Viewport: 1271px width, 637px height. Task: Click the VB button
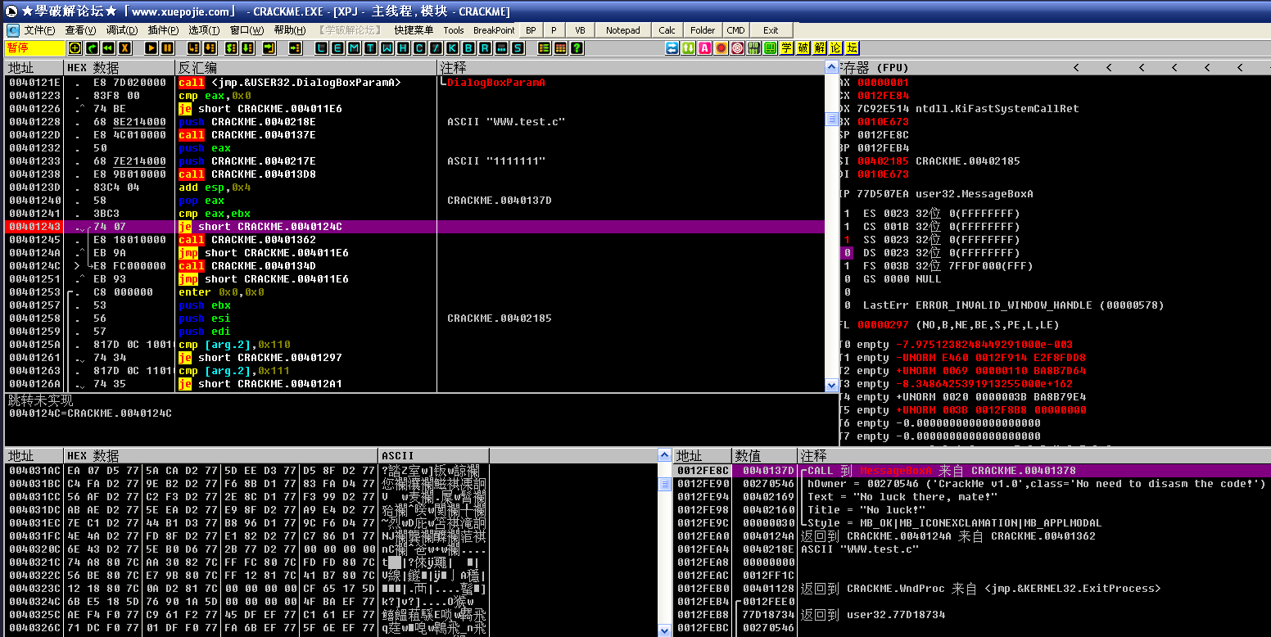point(580,30)
